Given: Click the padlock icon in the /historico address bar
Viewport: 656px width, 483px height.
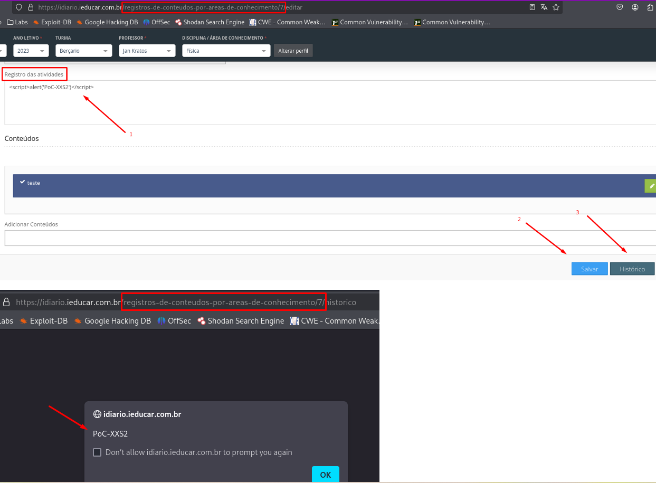Looking at the screenshot, I should [7, 302].
